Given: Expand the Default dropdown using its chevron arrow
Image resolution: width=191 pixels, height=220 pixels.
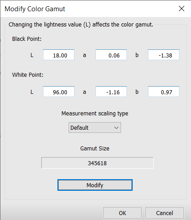Looking at the screenshot, I should [x=116, y=128].
